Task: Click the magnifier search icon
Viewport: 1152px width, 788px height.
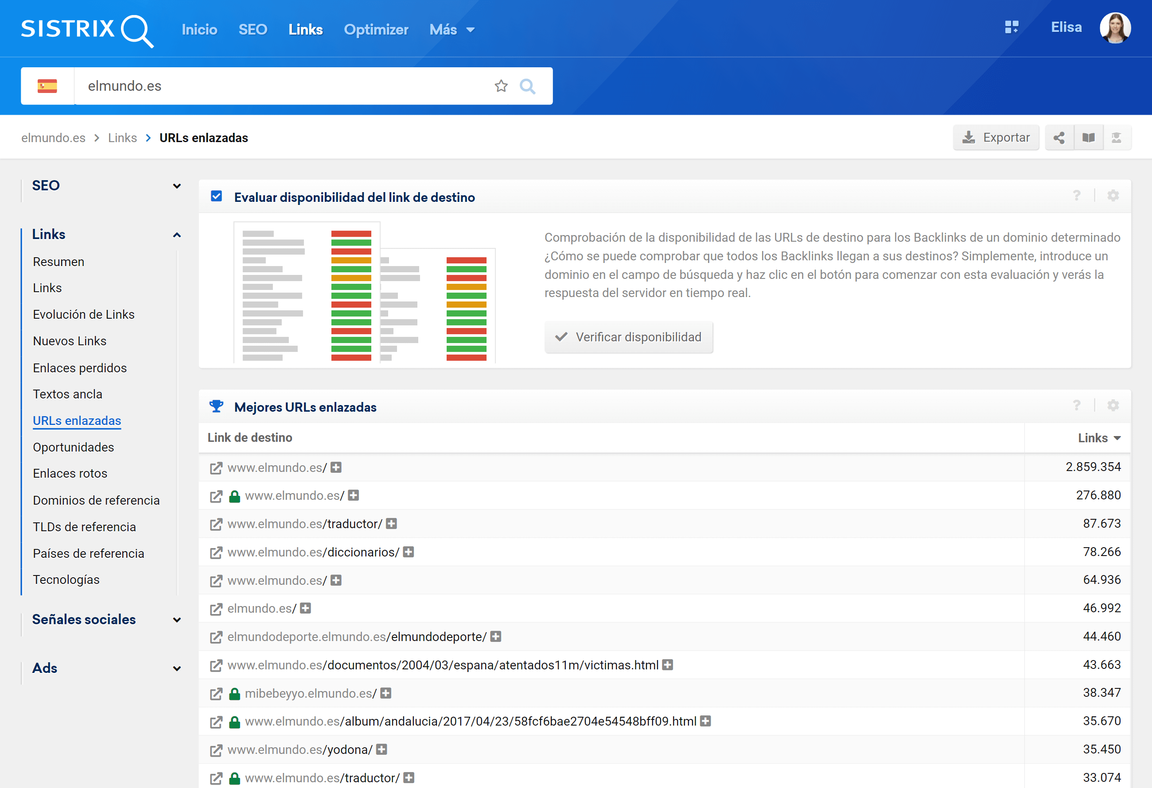Action: pyautogui.click(x=527, y=86)
